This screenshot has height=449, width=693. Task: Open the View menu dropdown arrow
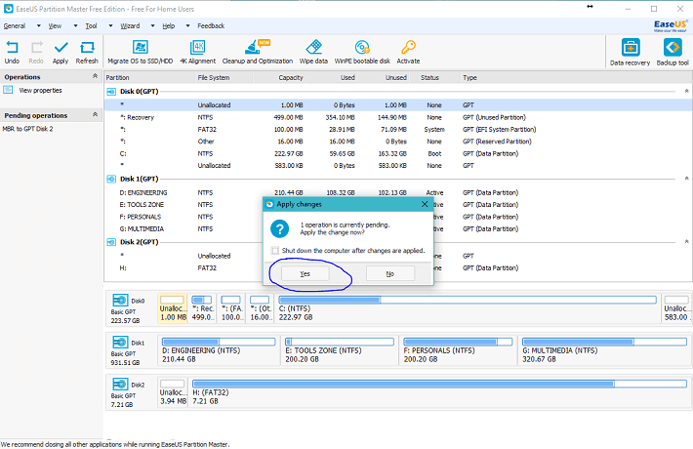75,26
